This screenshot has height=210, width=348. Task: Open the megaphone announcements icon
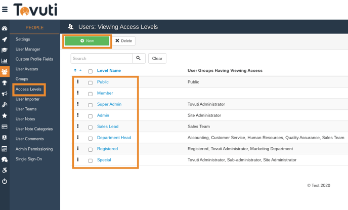pyautogui.click(x=5, y=94)
